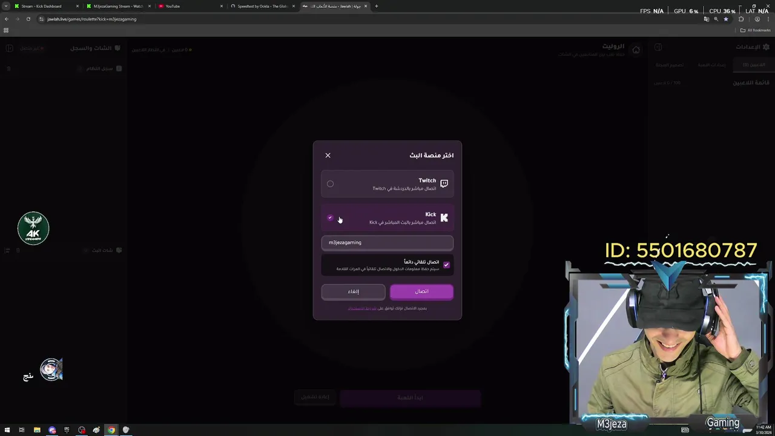
Task: Open the Chrome three-dot menu
Action: (x=768, y=19)
